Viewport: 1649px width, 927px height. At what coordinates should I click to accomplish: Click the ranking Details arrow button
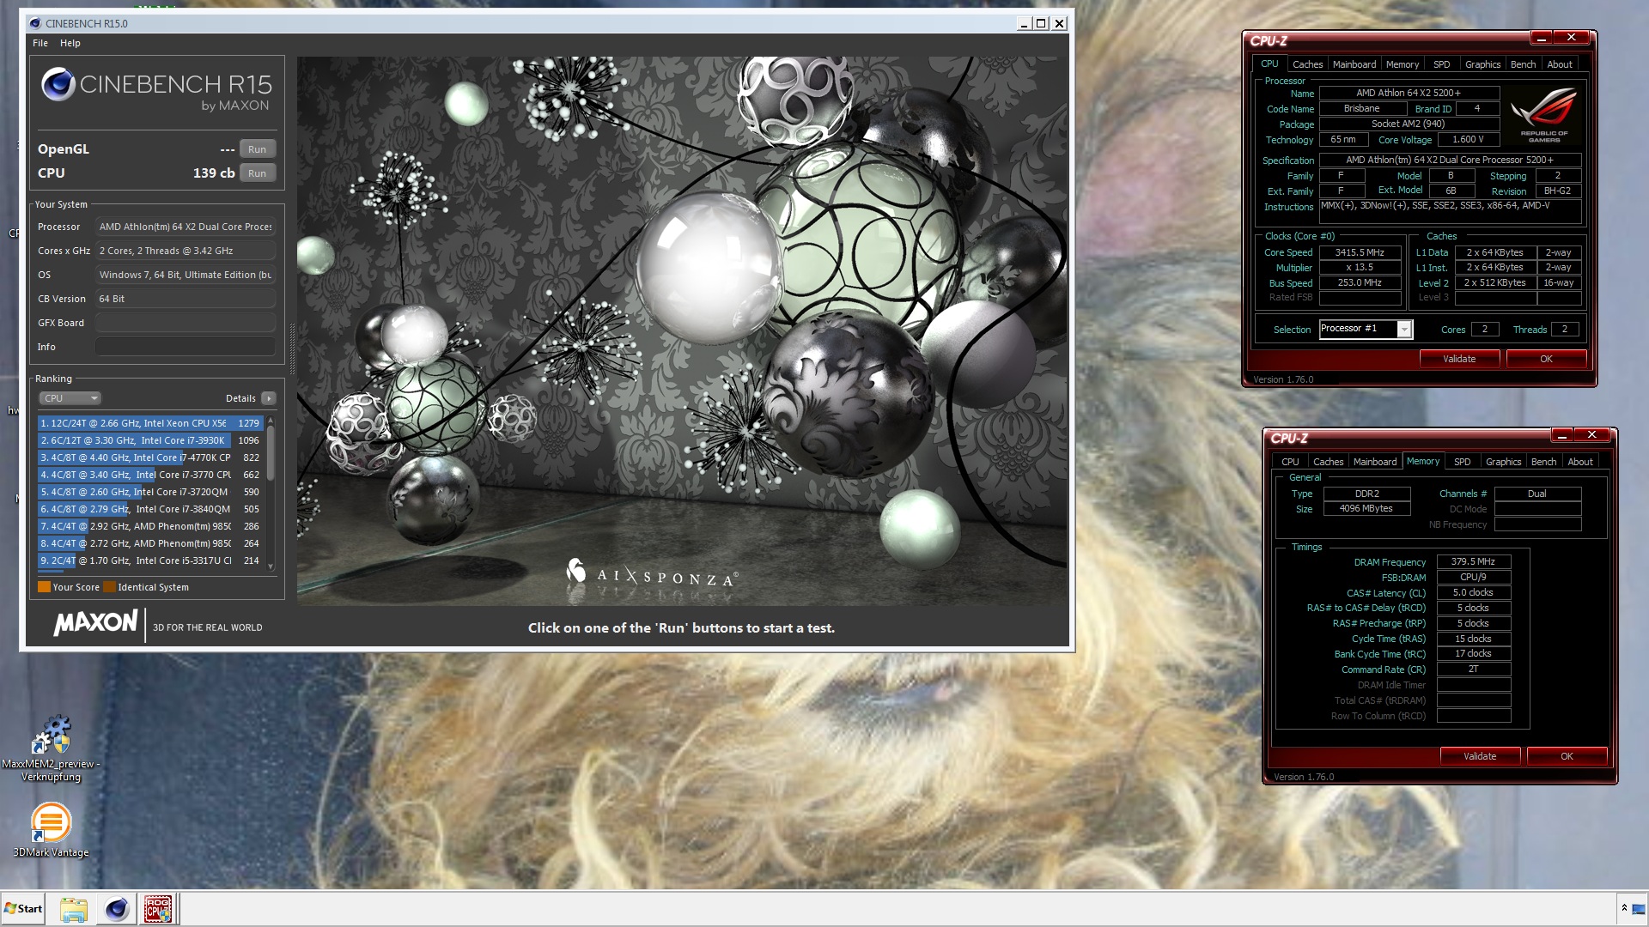pos(269,398)
